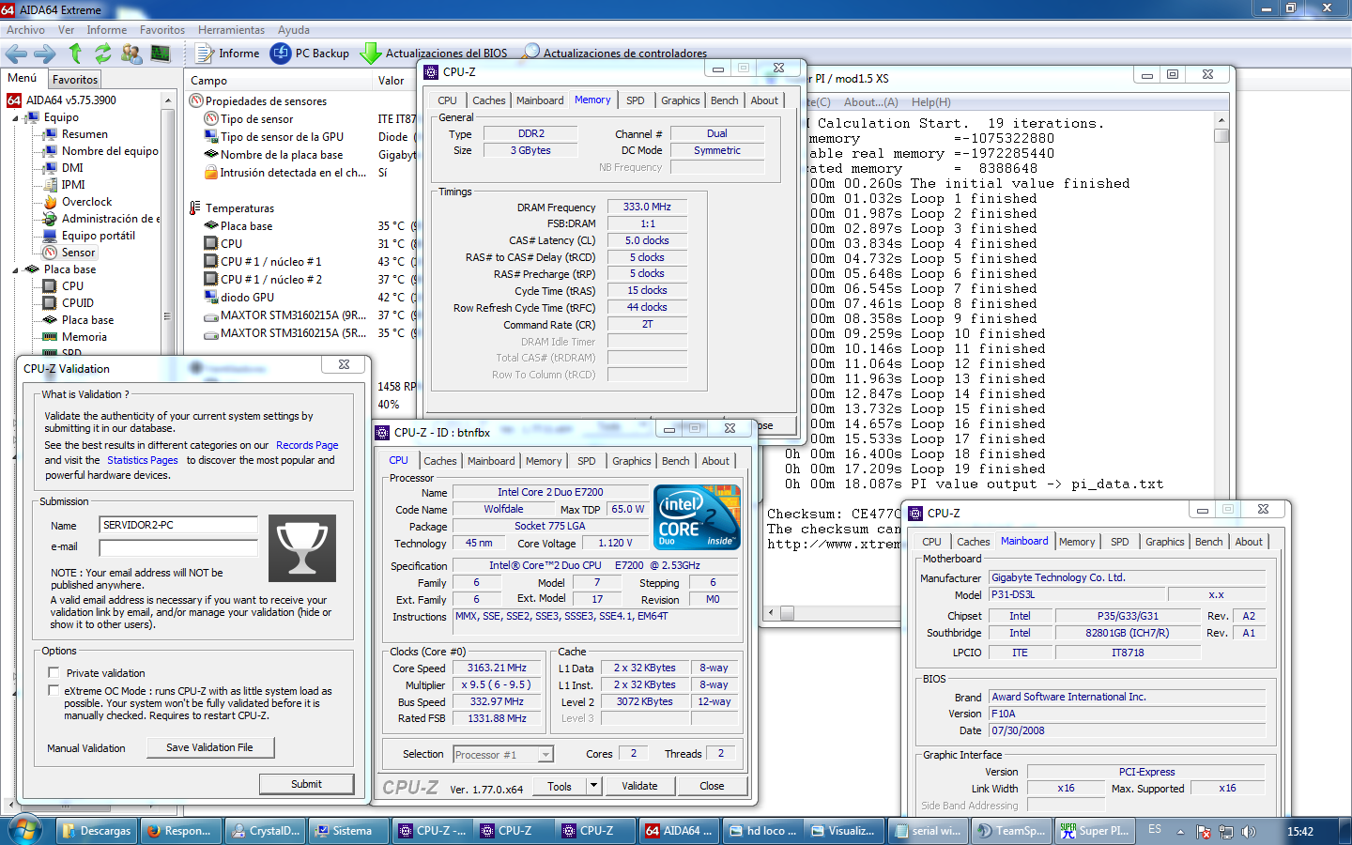Click Save Validation File button
Image resolution: width=1352 pixels, height=845 pixels.
211,747
